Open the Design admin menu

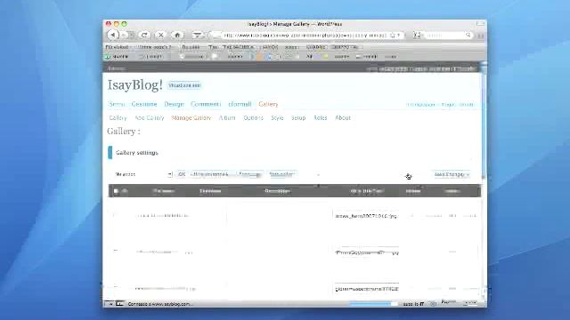tap(174, 104)
